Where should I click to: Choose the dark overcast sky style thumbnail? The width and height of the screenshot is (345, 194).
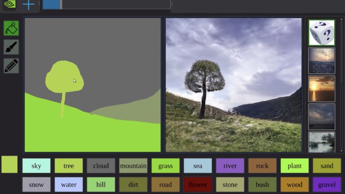322,117
